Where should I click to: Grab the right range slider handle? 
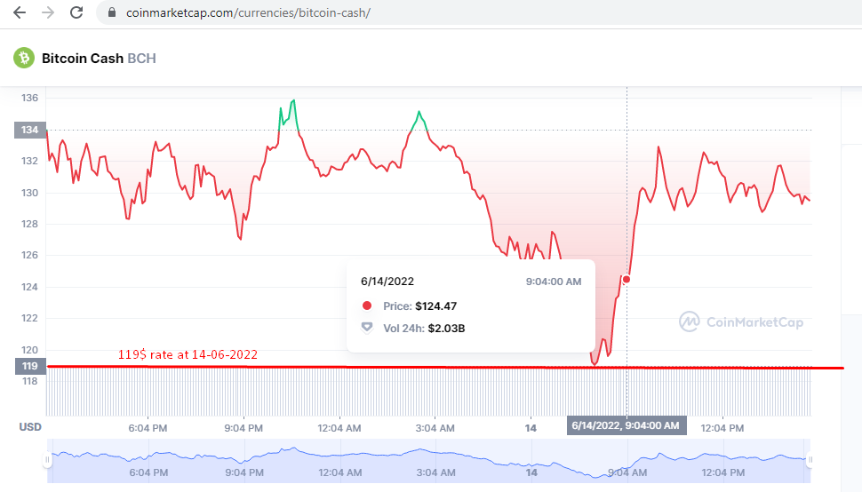(810, 460)
